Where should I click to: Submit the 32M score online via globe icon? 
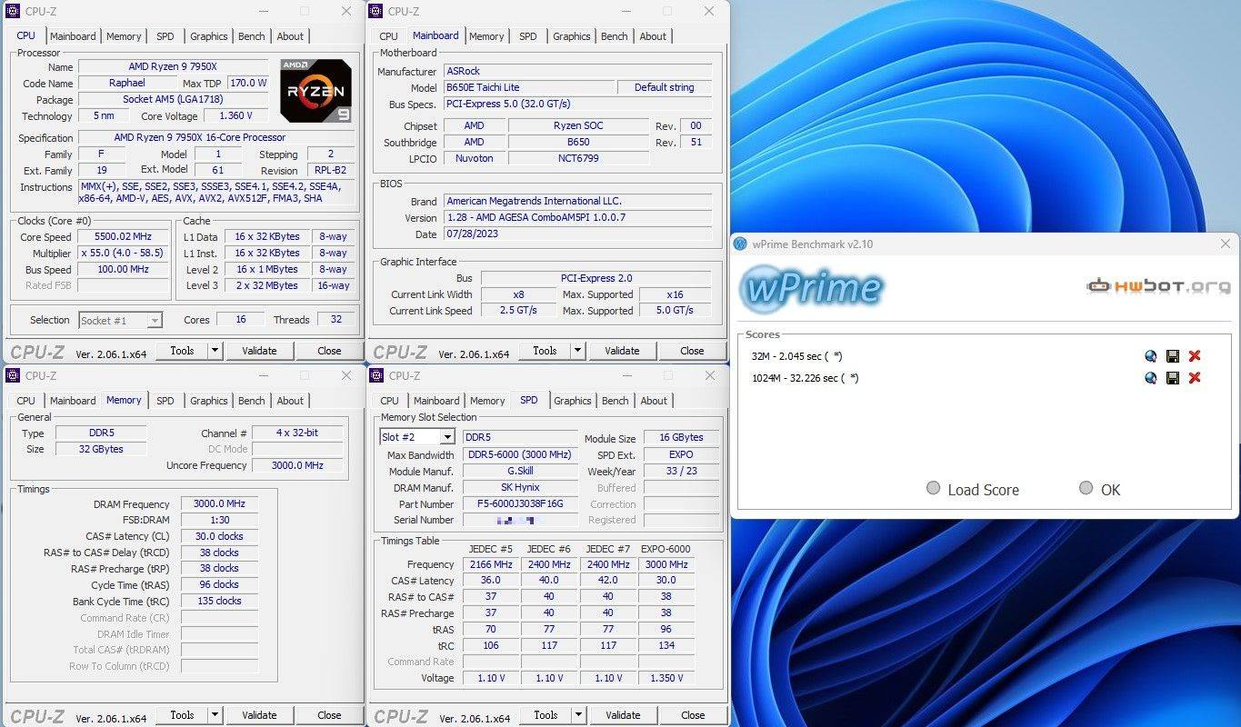[x=1150, y=356]
